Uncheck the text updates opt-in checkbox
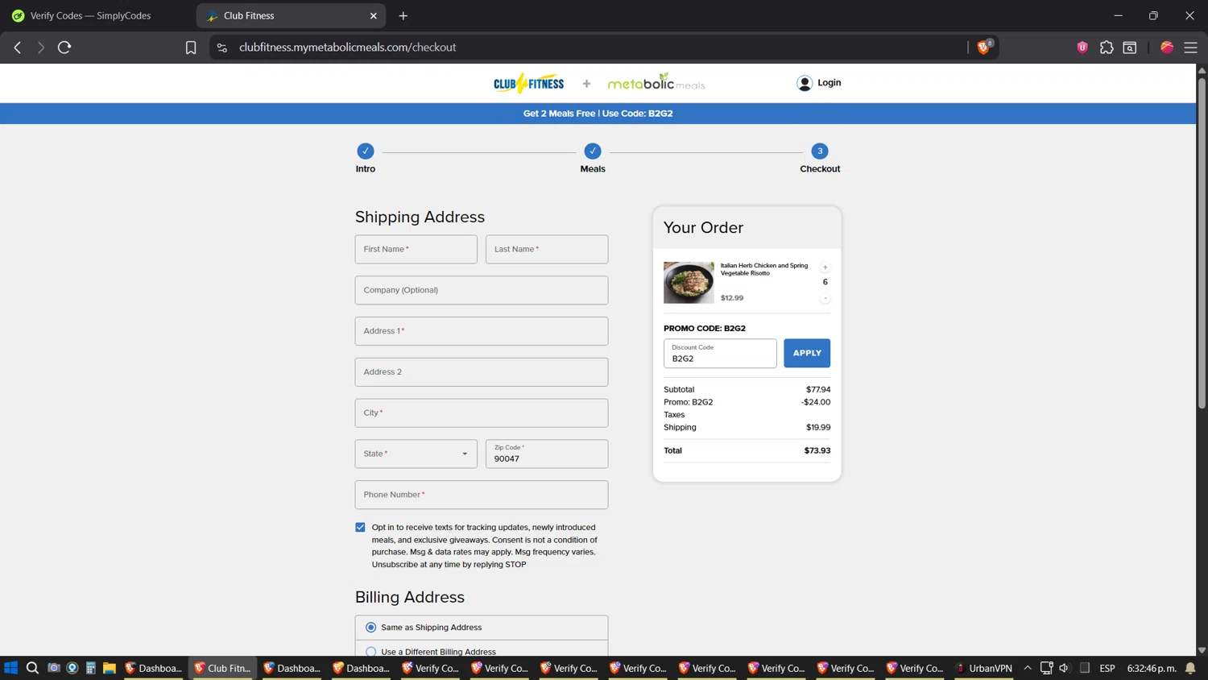1208x680 pixels. click(360, 527)
